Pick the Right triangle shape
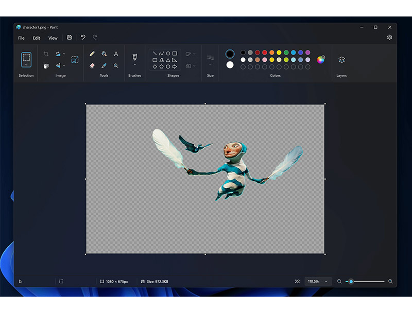This screenshot has height=309, width=412. tap(175, 60)
